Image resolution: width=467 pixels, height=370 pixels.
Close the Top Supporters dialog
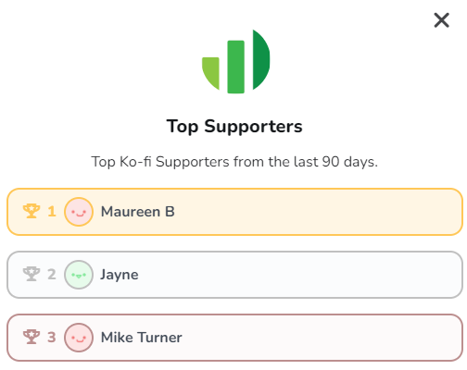point(441,20)
